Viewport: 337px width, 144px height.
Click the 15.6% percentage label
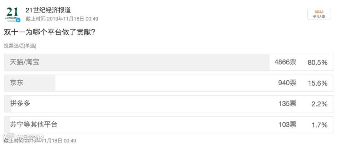coord(318,83)
